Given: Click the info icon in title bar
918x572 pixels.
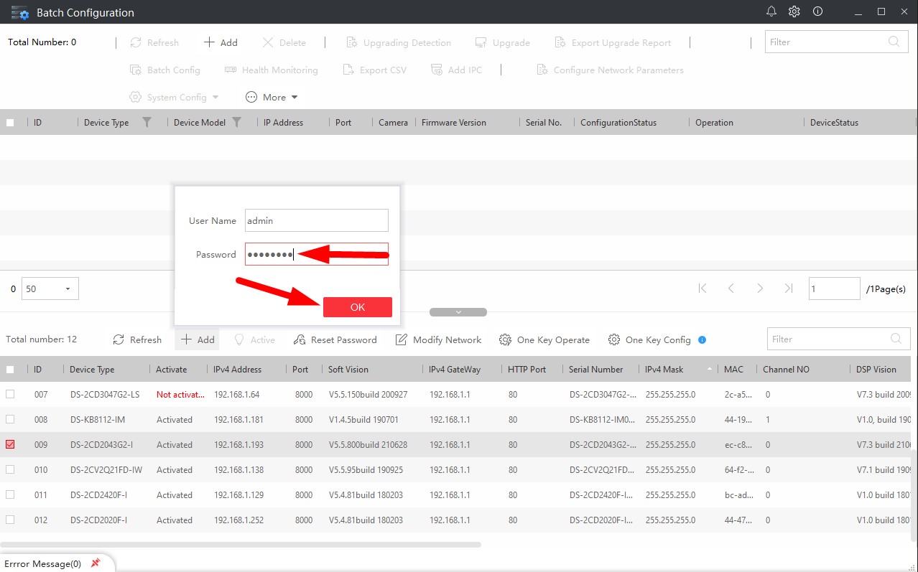Looking at the screenshot, I should click(x=817, y=11).
